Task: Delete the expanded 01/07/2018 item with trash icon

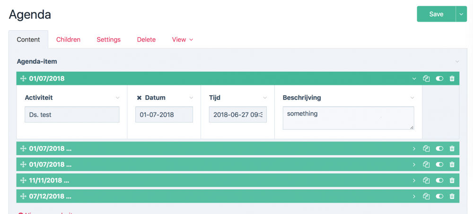Action: [x=452, y=79]
